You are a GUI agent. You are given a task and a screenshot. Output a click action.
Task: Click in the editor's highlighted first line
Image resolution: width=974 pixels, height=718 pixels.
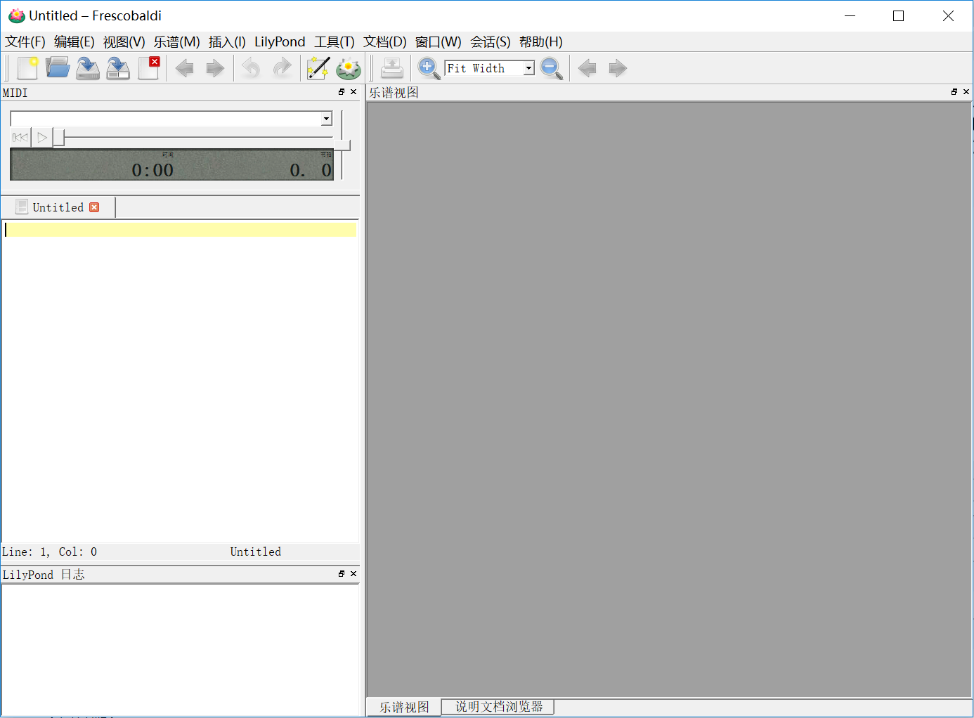tap(181, 230)
